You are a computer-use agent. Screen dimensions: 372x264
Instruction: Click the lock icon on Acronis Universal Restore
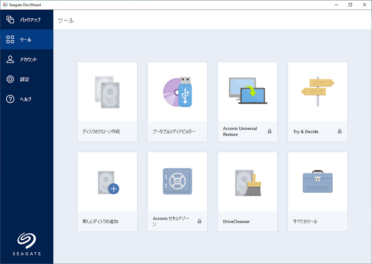pyautogui.click(x=270, y=131)
